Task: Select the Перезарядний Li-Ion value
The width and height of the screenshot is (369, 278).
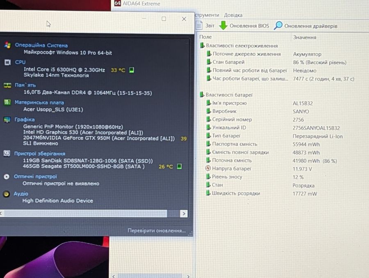Action: point(318,136)
